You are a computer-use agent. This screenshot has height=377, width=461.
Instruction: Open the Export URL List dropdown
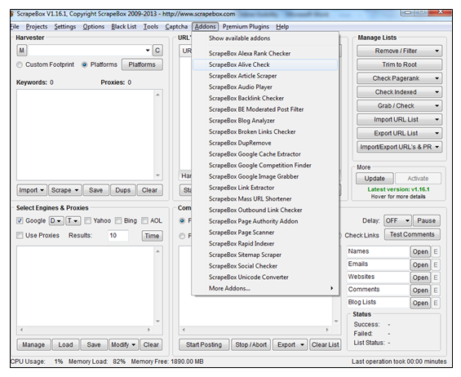[x=399, y=133]
